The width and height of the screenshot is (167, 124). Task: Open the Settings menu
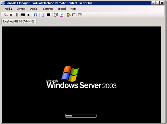48,9
